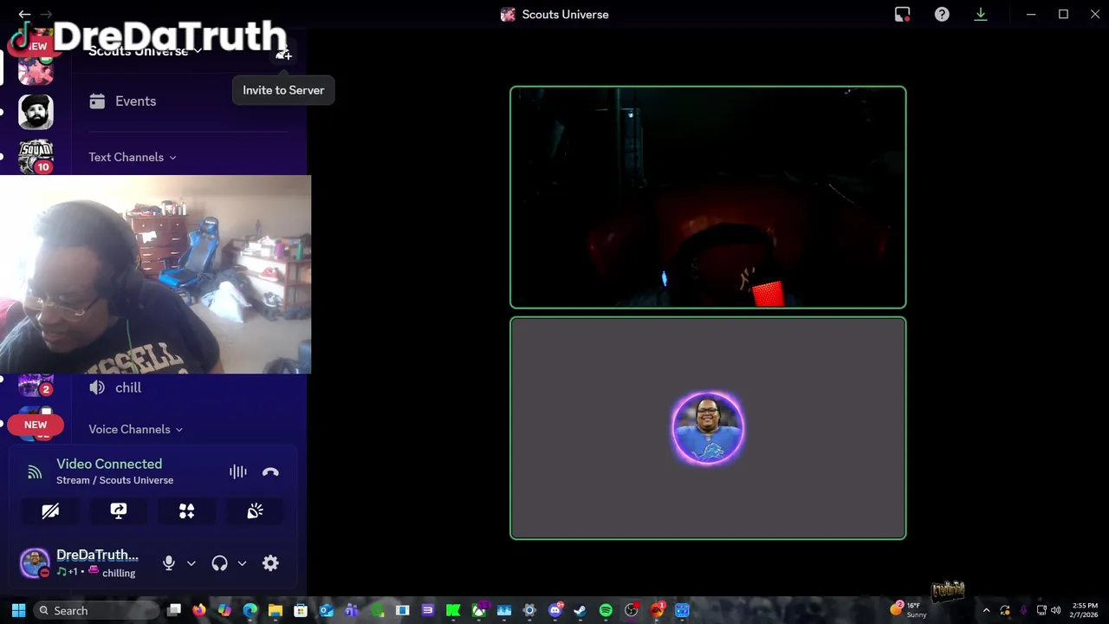
Task: Open the weather widget showing 16°F Sunny
Action: tap(909, 610)
